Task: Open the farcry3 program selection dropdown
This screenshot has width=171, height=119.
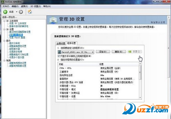Action: (76, 52)
